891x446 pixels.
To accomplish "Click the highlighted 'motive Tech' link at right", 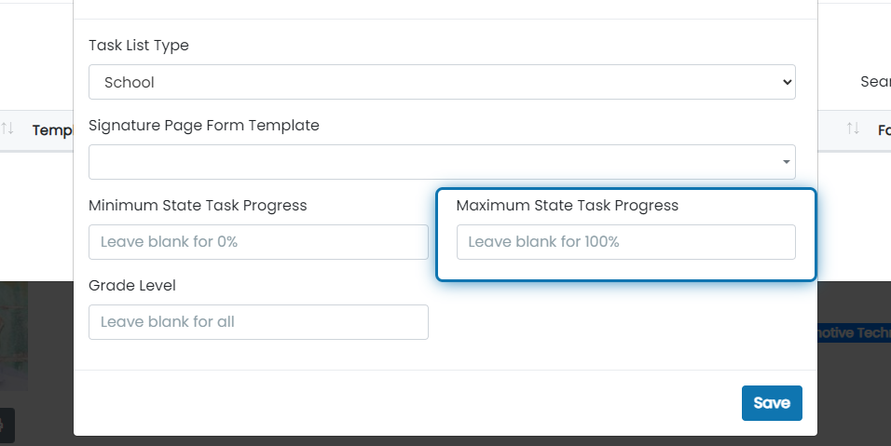I will coord(854,332).
